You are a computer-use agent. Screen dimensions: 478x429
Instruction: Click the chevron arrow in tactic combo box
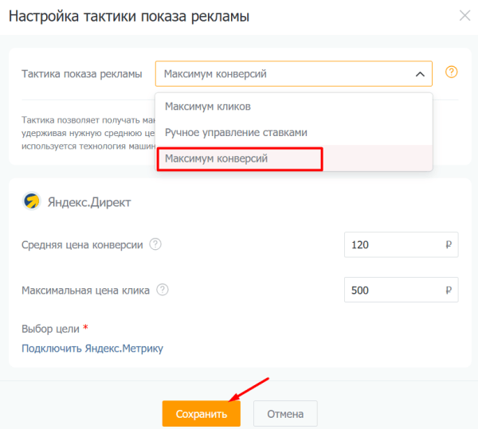pyautogui.click(x=420, y=74)
